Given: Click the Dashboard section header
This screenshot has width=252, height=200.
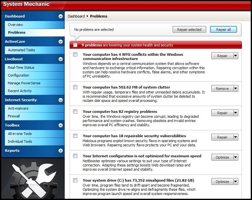Looking at the screenshot, I should coord(15,16).
